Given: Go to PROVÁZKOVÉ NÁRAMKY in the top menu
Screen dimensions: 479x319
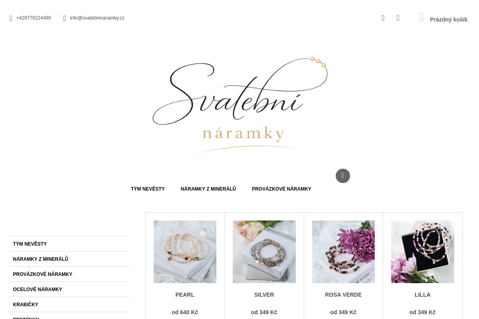Looking at the screenshot, I should (x=281, y=189).
